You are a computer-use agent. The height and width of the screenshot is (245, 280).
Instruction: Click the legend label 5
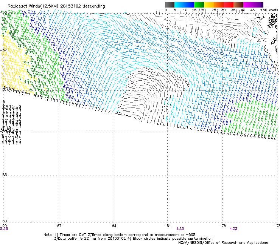click(175, 10)
